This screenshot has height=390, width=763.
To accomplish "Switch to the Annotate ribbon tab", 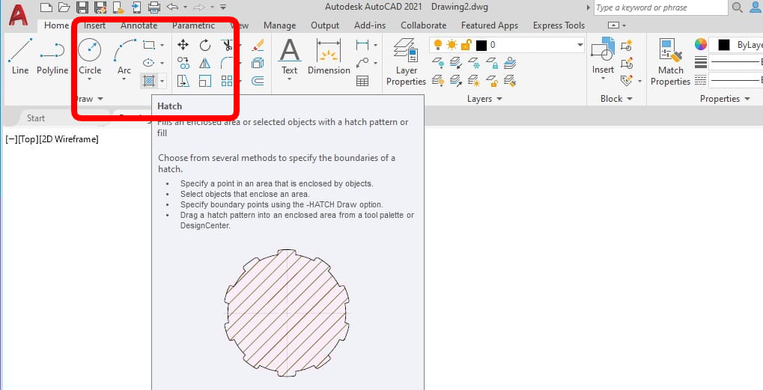I will (139, 25).
